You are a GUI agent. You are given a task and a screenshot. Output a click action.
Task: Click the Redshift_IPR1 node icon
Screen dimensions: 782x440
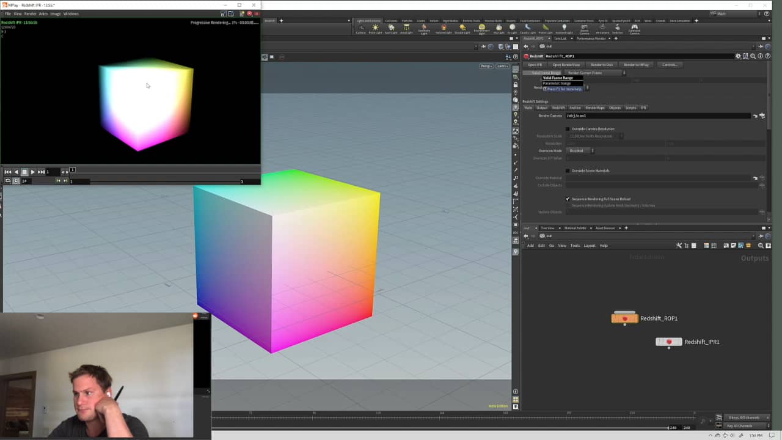pyautogui.click(x=668, y=342)
